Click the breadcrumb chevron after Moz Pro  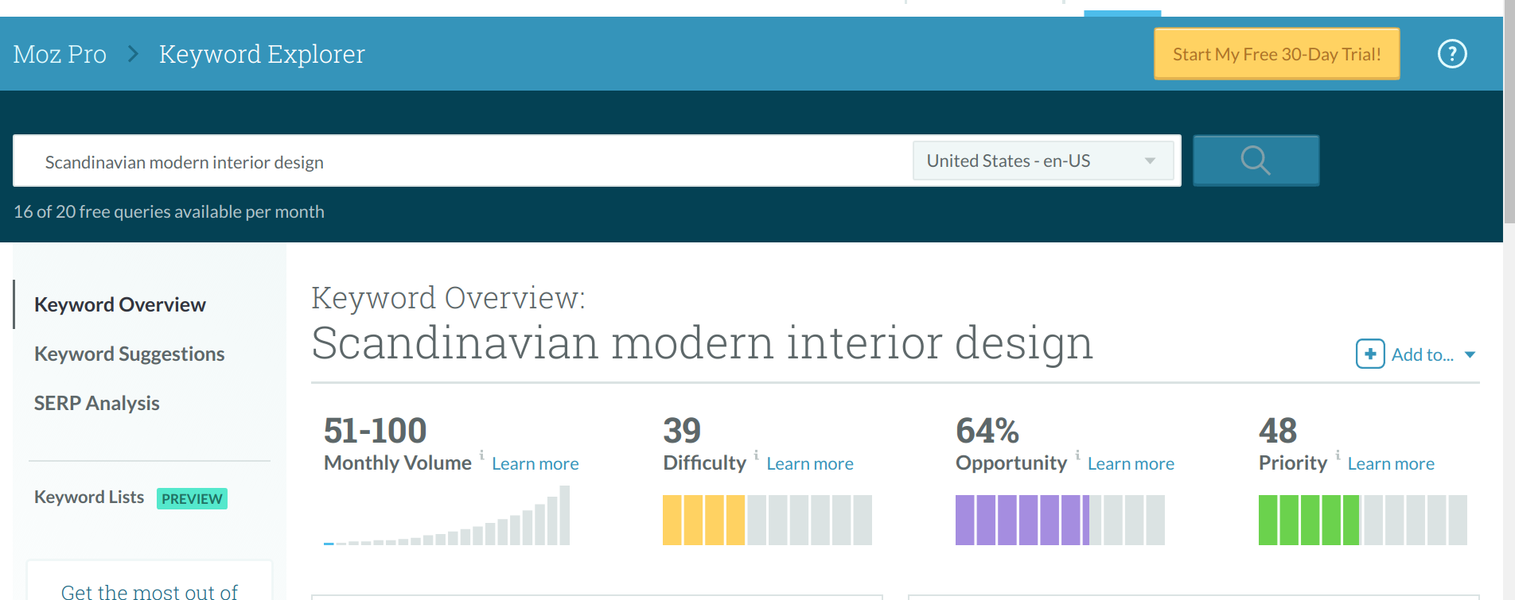point(133,54)
